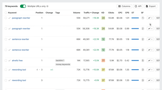162x90 pixels.
Task: Sort the table by the Traffic column header
Action: (87, 13)
